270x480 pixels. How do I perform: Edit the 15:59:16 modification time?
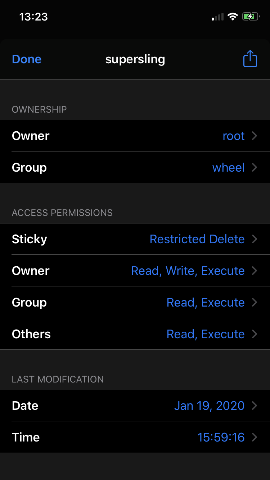pos(135,437)
